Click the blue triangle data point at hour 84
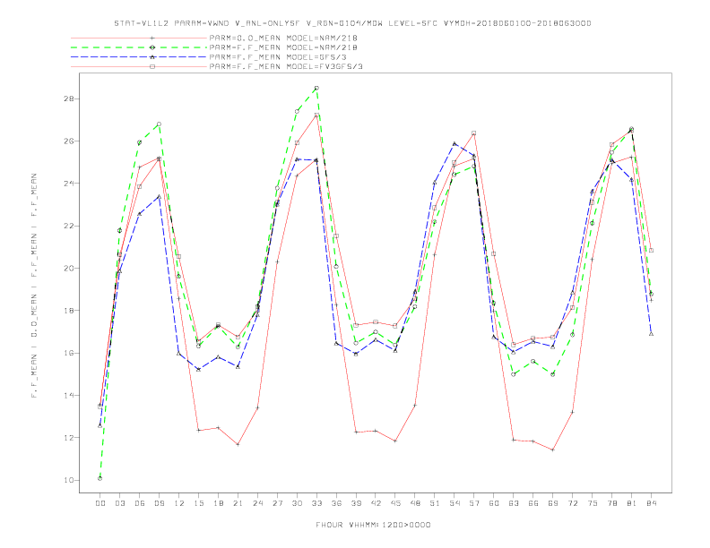710x548 pixels. click(651, 334)
